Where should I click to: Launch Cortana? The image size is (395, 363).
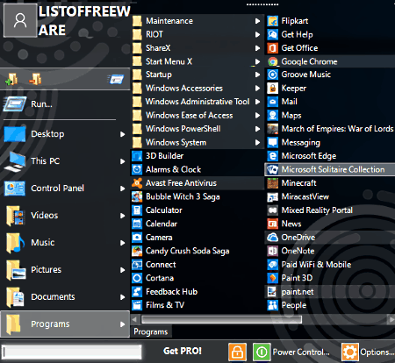(x=197, y=278)
